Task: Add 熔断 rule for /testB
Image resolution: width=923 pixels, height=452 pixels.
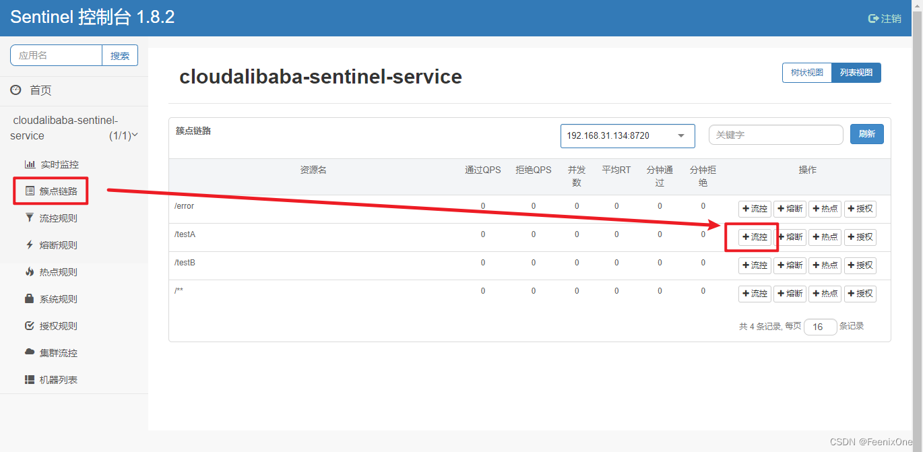Action: [790, 265]
